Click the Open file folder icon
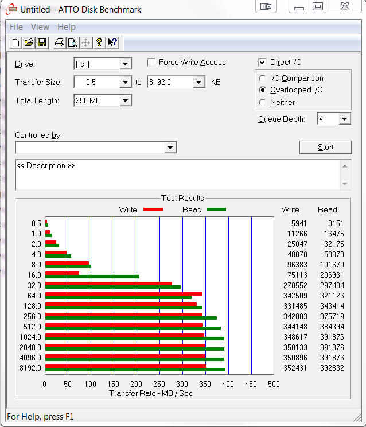This screenshot has width=366, height=427. [x=29, y=42]
